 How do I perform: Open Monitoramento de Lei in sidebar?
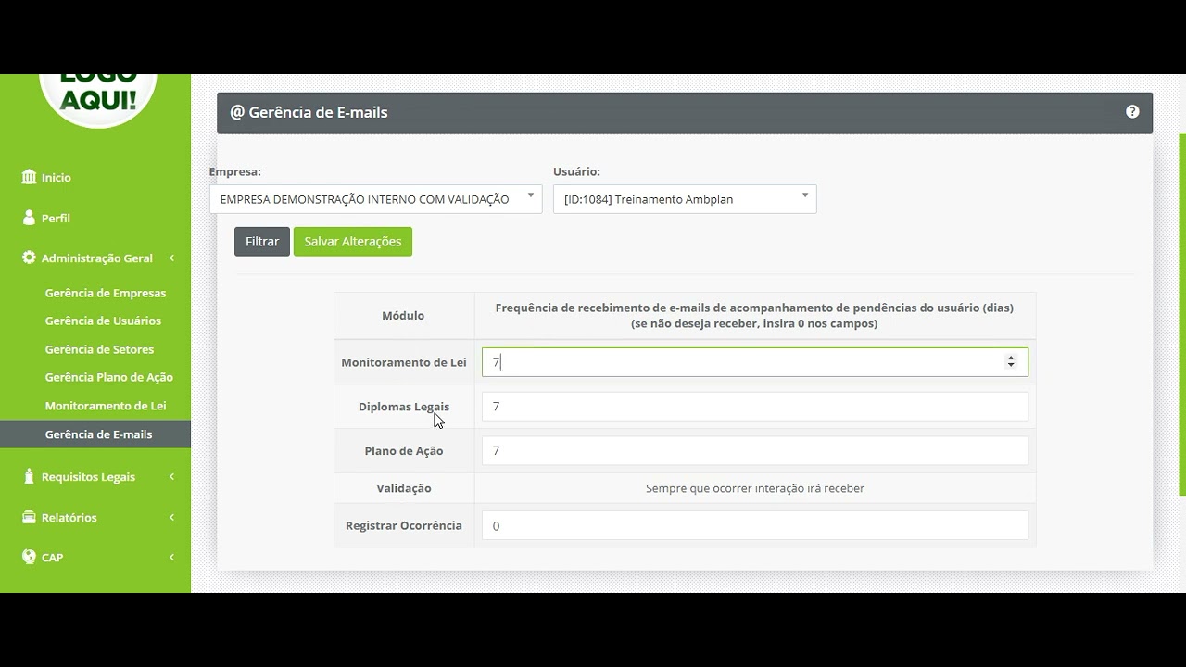(106, 406)
